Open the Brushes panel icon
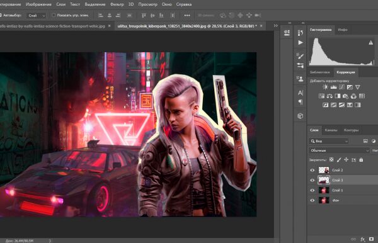 [301, 65]
